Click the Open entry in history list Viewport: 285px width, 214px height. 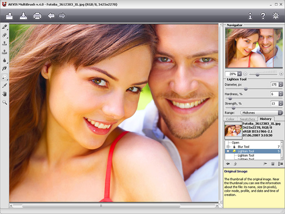[236, 142]
